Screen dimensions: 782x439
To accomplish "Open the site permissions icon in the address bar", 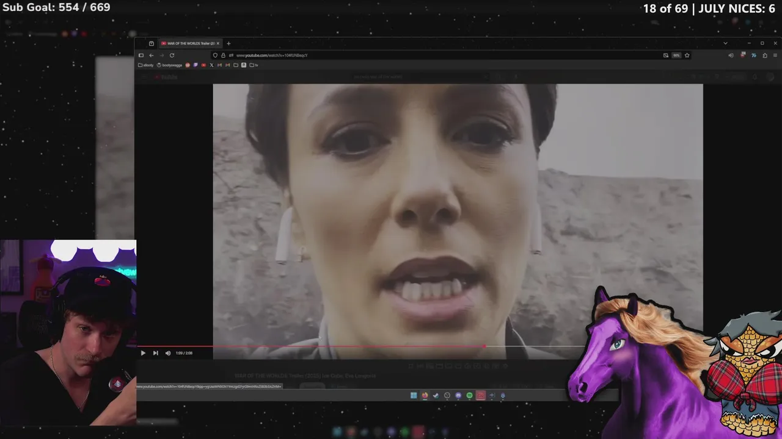I will (231, 55).
